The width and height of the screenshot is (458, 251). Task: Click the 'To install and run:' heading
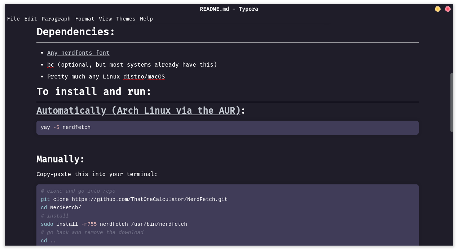point(94,91)
